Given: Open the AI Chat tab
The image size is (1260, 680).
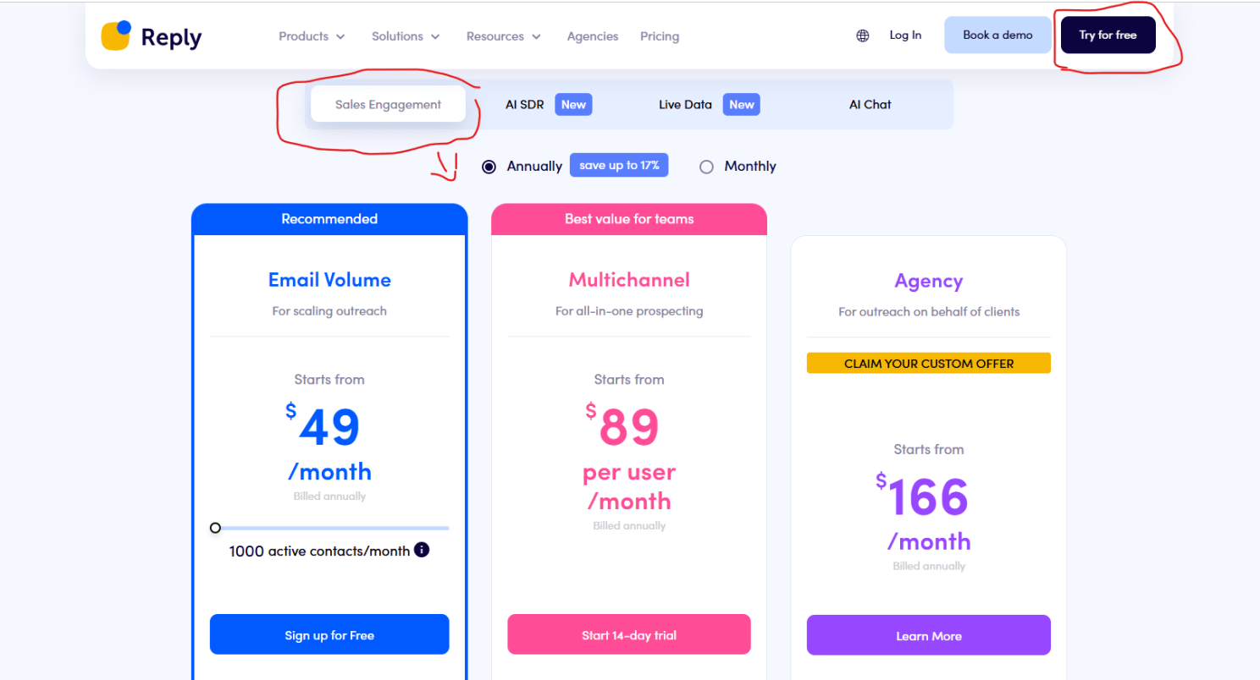Looking at the screenshot, I should pyautogui.click(x=870, y=105).
